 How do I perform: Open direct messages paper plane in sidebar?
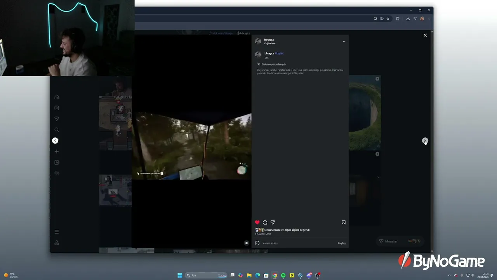(x=57, y=119)
